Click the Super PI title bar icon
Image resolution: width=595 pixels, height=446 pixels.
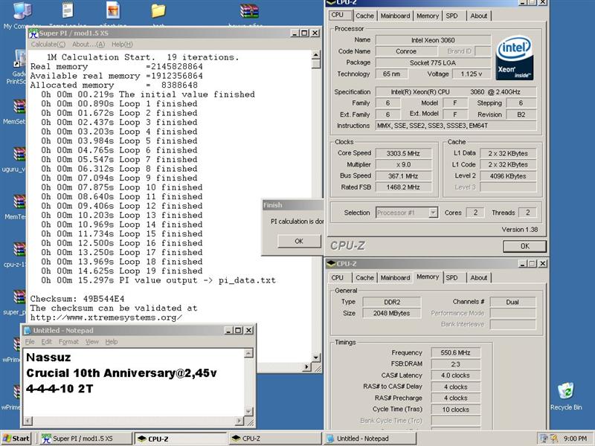coord(33,33)
